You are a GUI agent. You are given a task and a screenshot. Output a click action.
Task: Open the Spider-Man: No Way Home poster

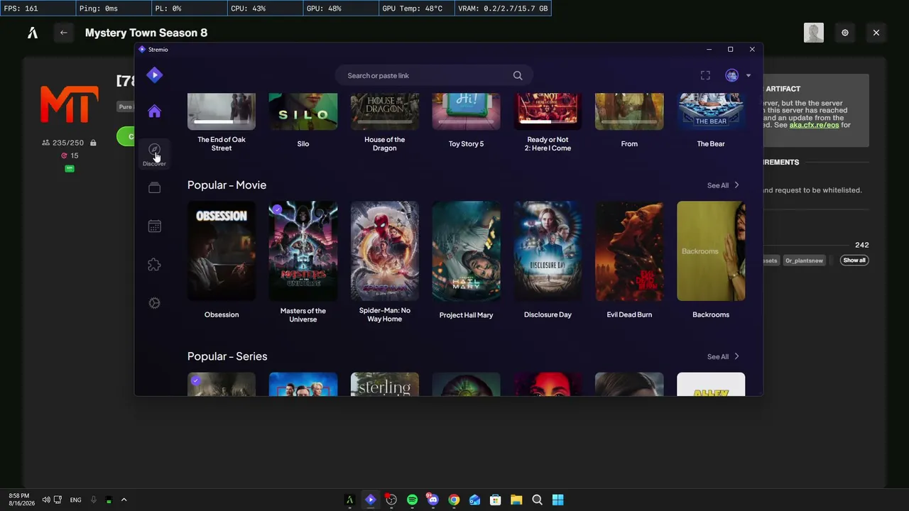[x=385, y=251]
